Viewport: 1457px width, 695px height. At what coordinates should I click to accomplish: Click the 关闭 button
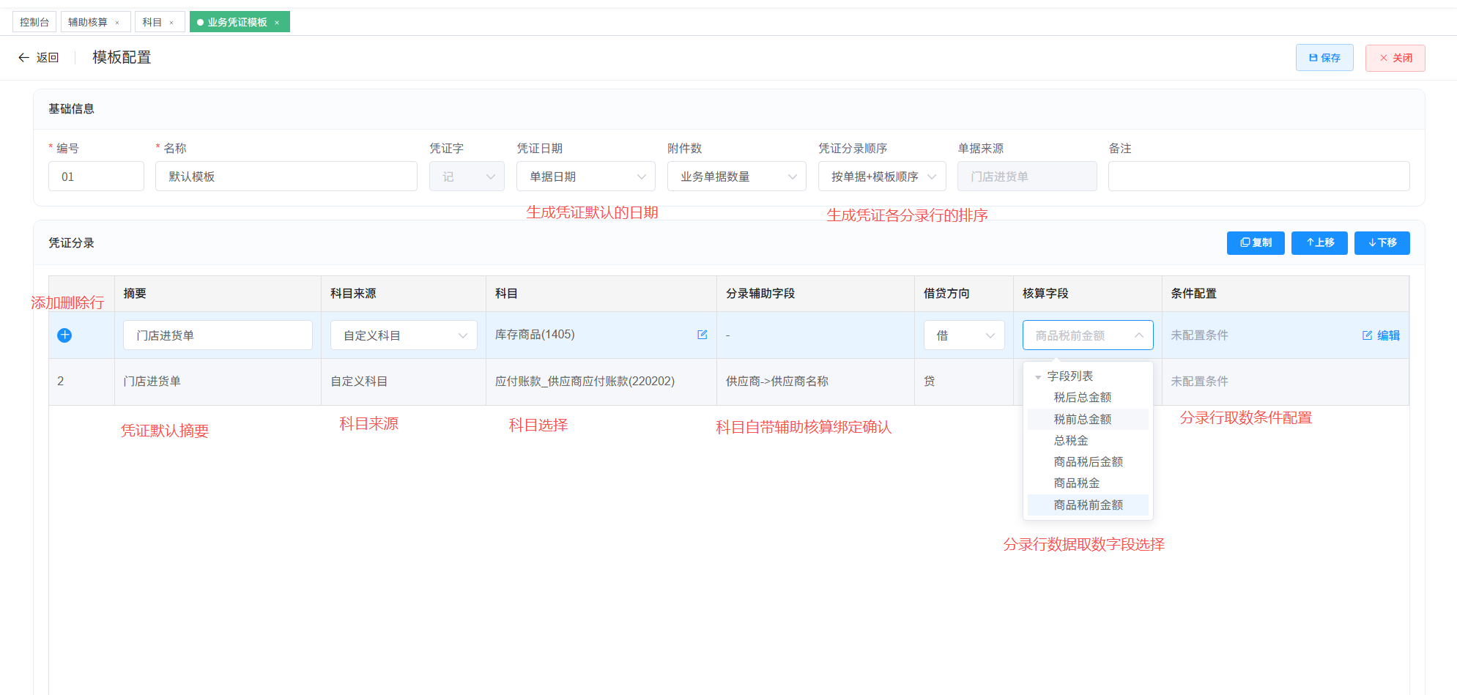coord(1395,58)
